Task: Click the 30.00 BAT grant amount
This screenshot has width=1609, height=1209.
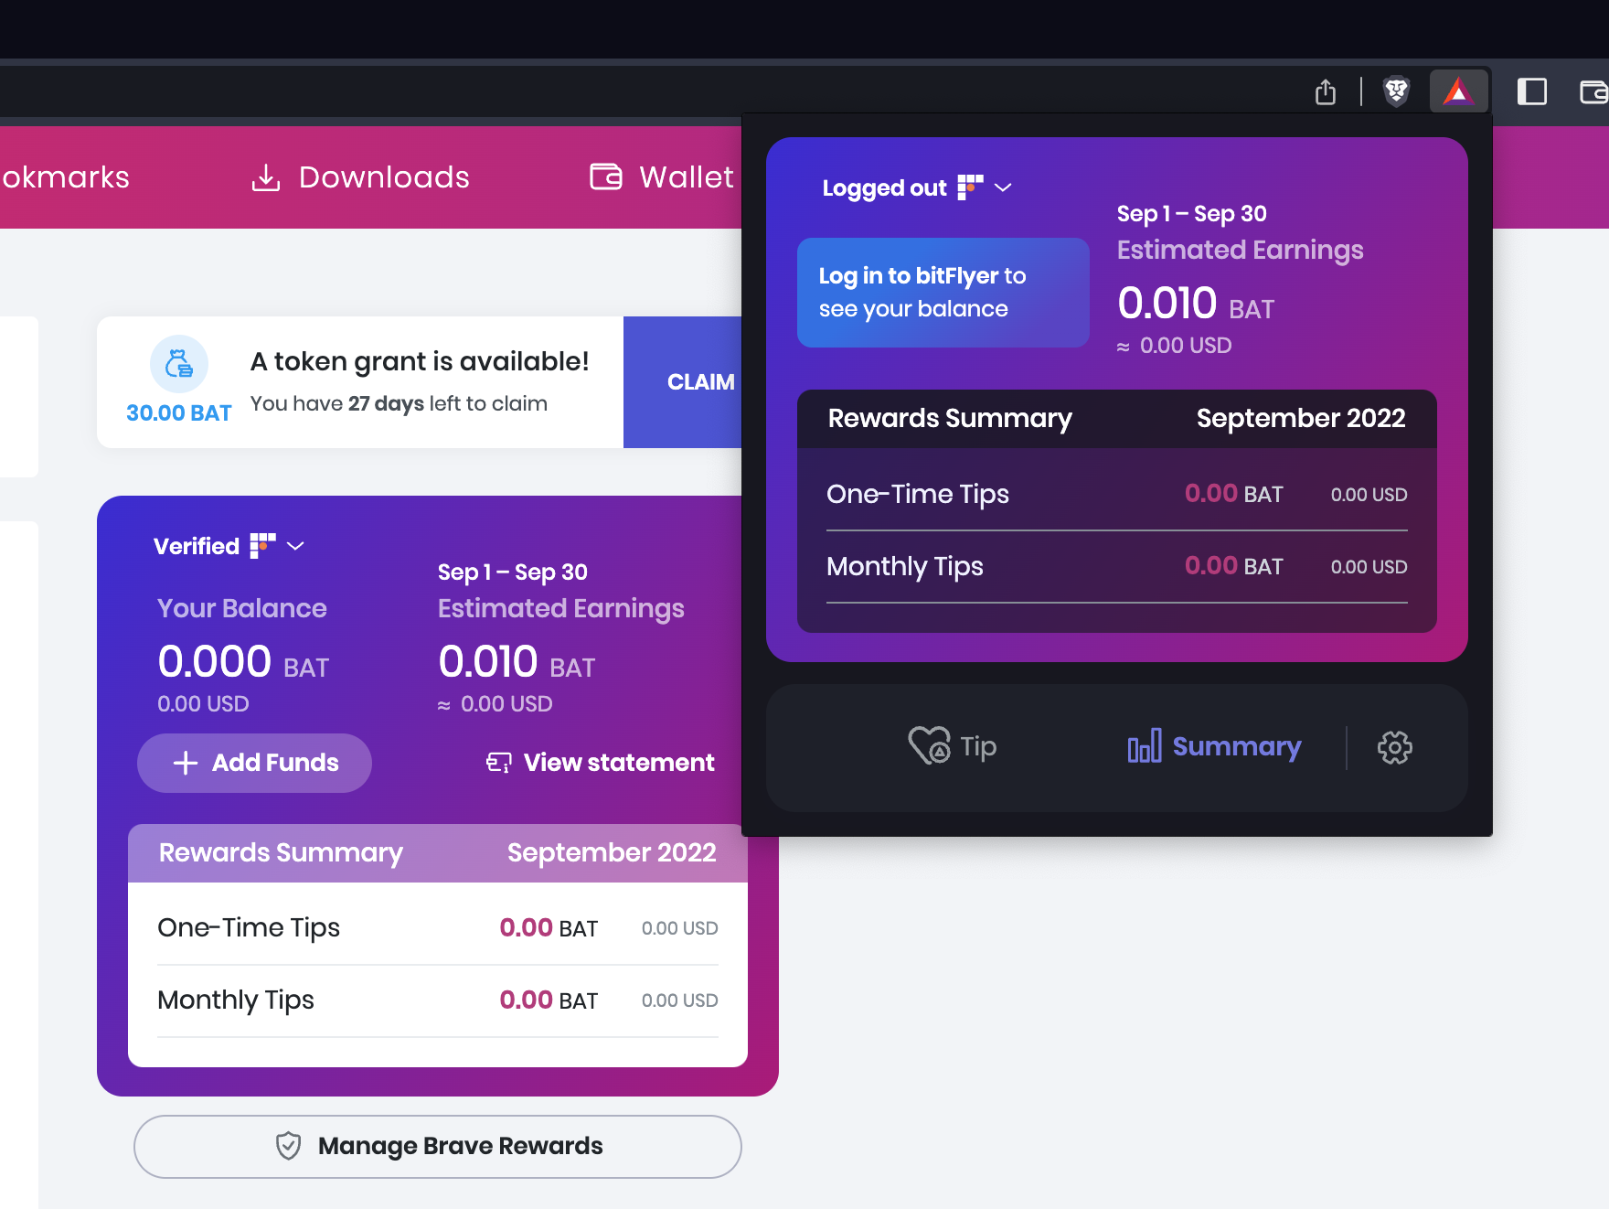Action: pyautogui.click(x=179, y=413)
